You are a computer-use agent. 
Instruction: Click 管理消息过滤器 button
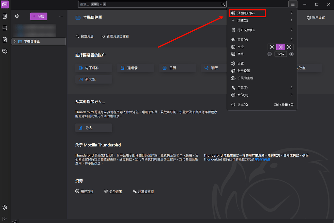[x=115, y=36]
